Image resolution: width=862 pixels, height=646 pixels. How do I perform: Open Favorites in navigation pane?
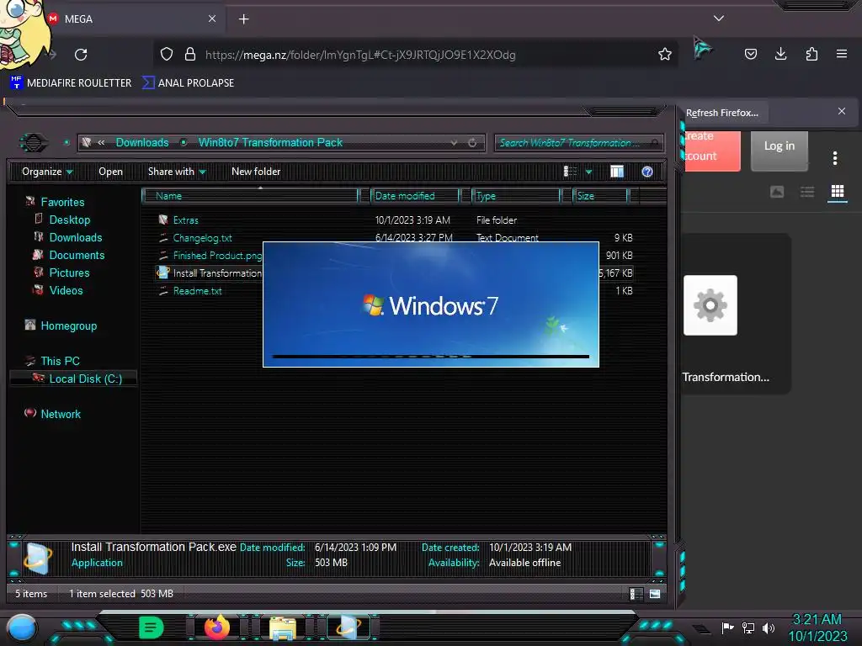[62, 202]
